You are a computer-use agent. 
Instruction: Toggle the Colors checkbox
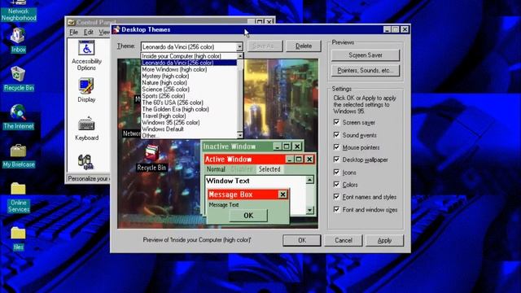(336, 185)
